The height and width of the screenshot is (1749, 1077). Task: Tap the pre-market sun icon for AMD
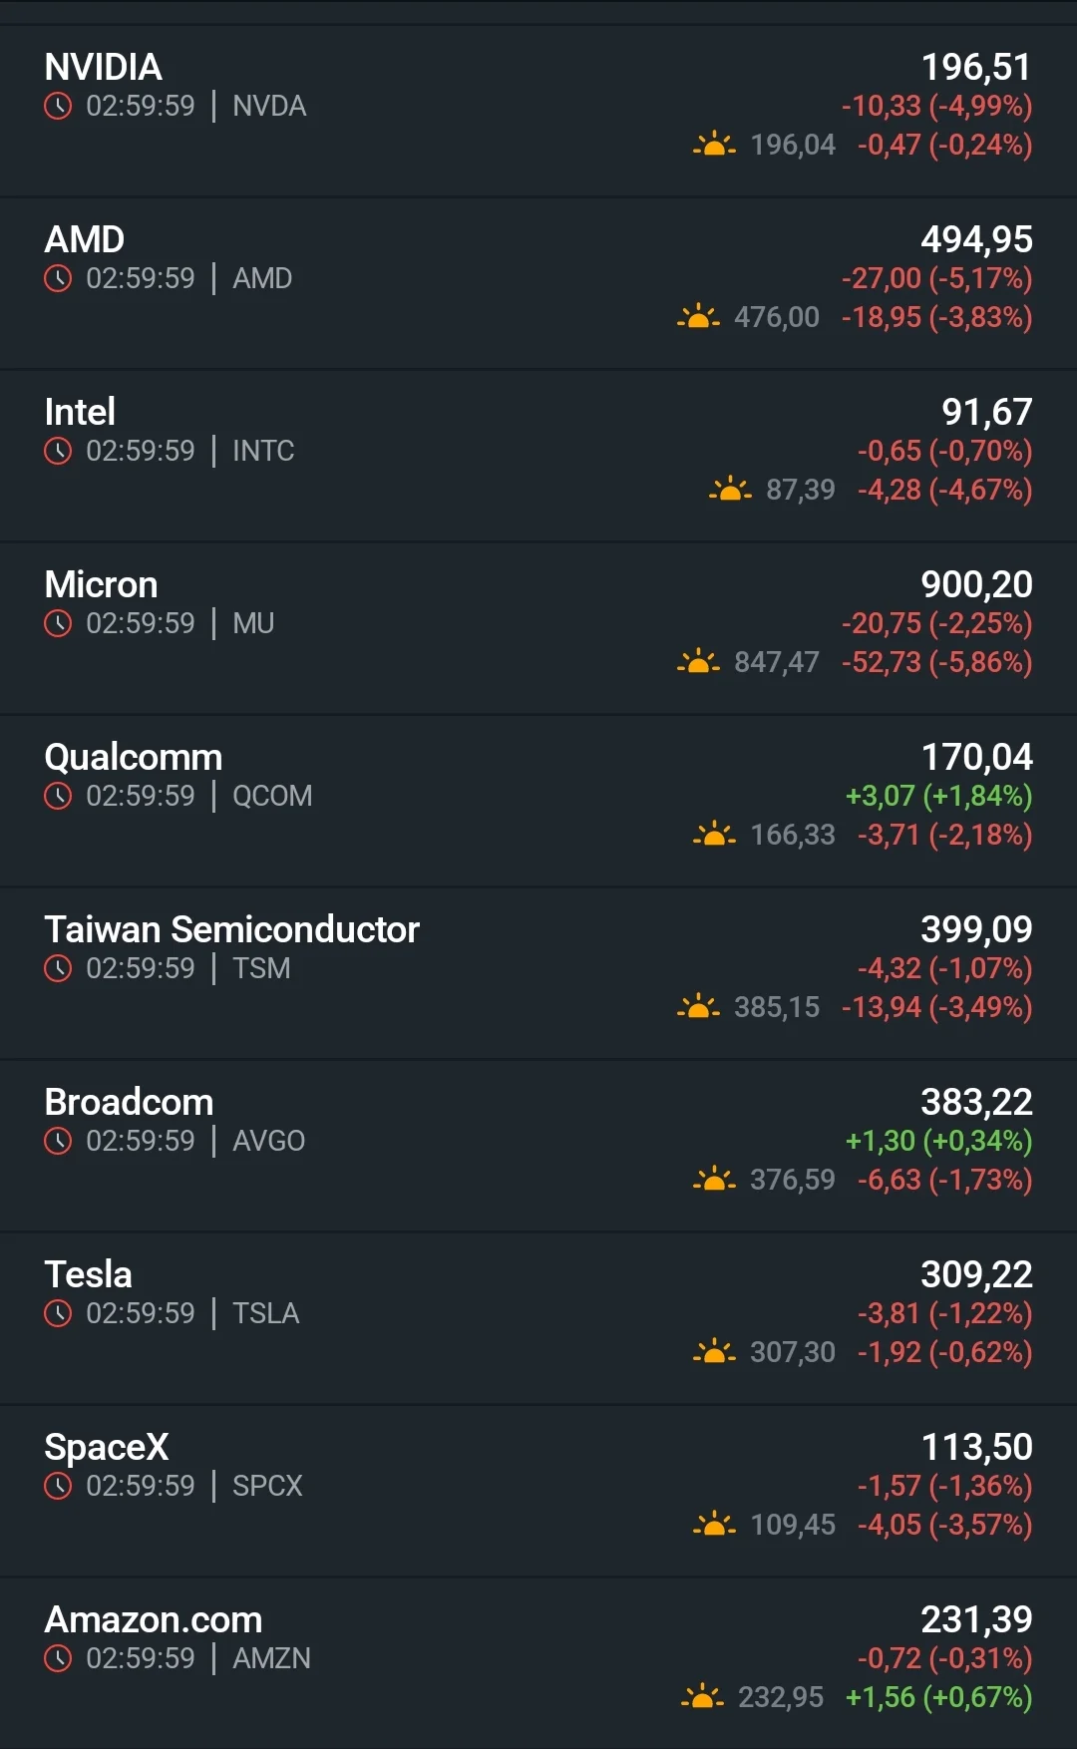coord(698,317)
